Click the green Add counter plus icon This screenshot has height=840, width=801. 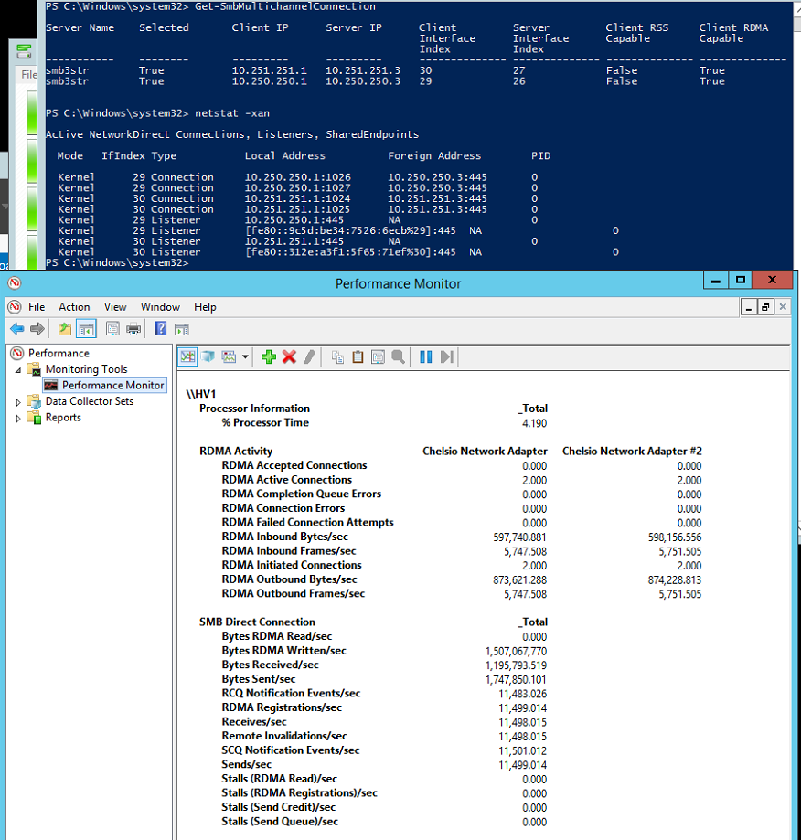tap(268, 356)
